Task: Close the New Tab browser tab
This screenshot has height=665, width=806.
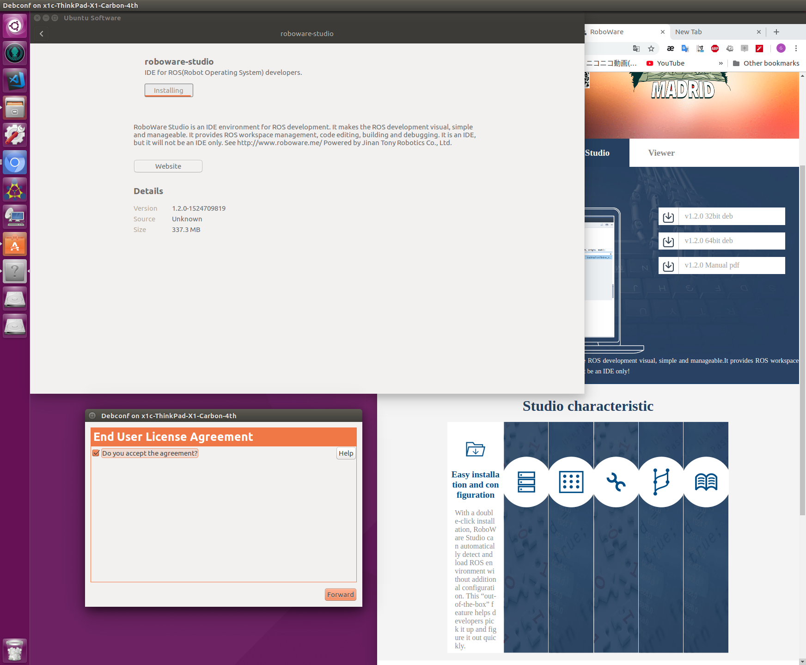Action: coord(758,32)
